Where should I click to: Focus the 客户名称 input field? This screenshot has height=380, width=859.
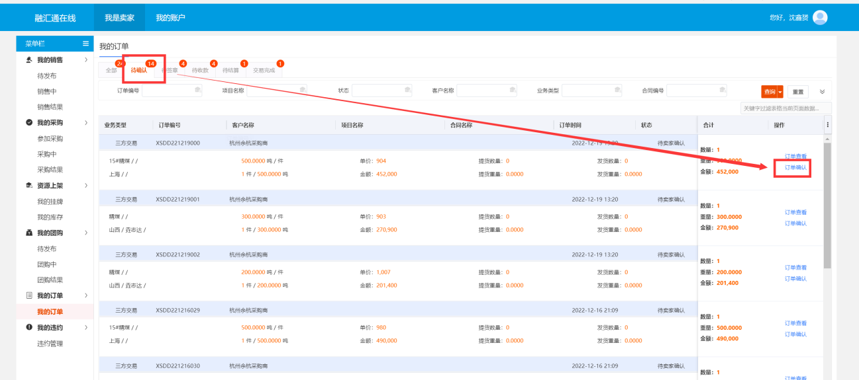click(487, 91)
